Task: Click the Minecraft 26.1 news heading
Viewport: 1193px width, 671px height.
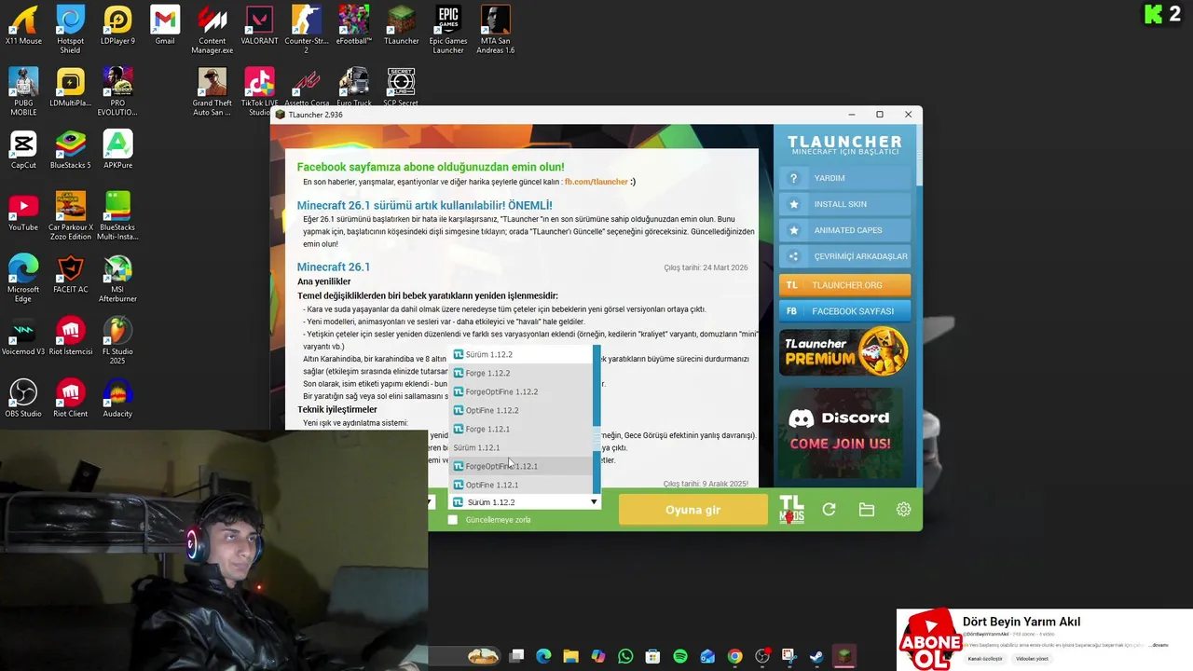Action: 334,267
